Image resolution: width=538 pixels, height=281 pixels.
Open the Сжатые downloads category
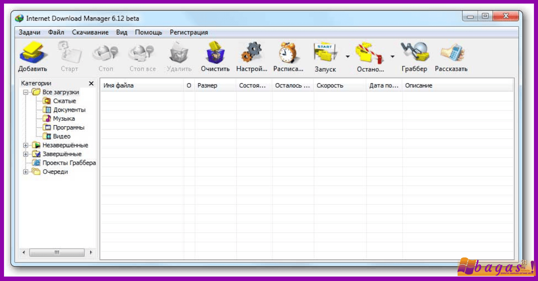point(65,101)
